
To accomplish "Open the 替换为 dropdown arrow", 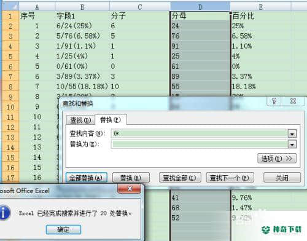I will [x=292, y=144].
